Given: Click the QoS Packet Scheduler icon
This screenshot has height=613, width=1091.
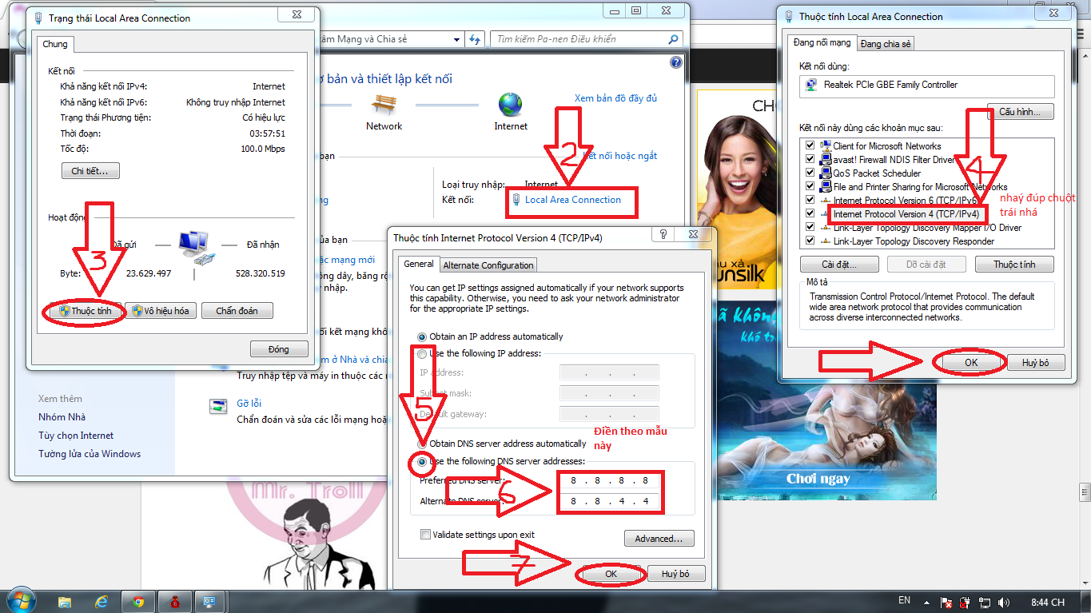Looking at the screenshot, I should pos(826,173).
